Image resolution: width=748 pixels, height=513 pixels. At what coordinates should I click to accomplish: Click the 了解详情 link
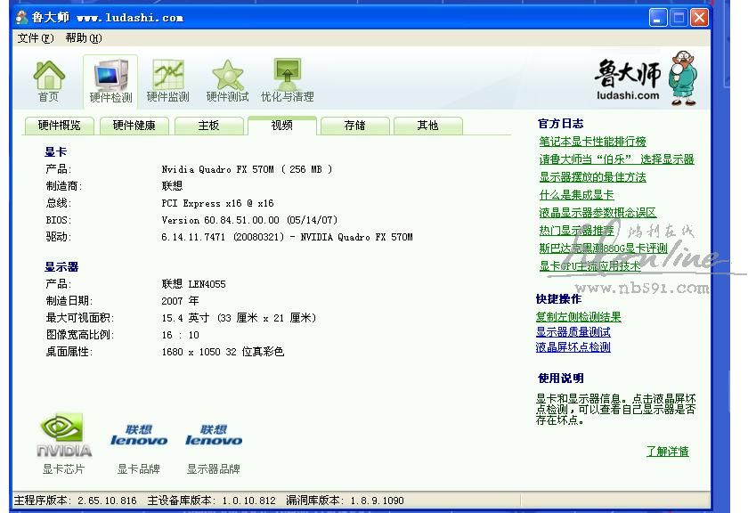pos(667,452)
